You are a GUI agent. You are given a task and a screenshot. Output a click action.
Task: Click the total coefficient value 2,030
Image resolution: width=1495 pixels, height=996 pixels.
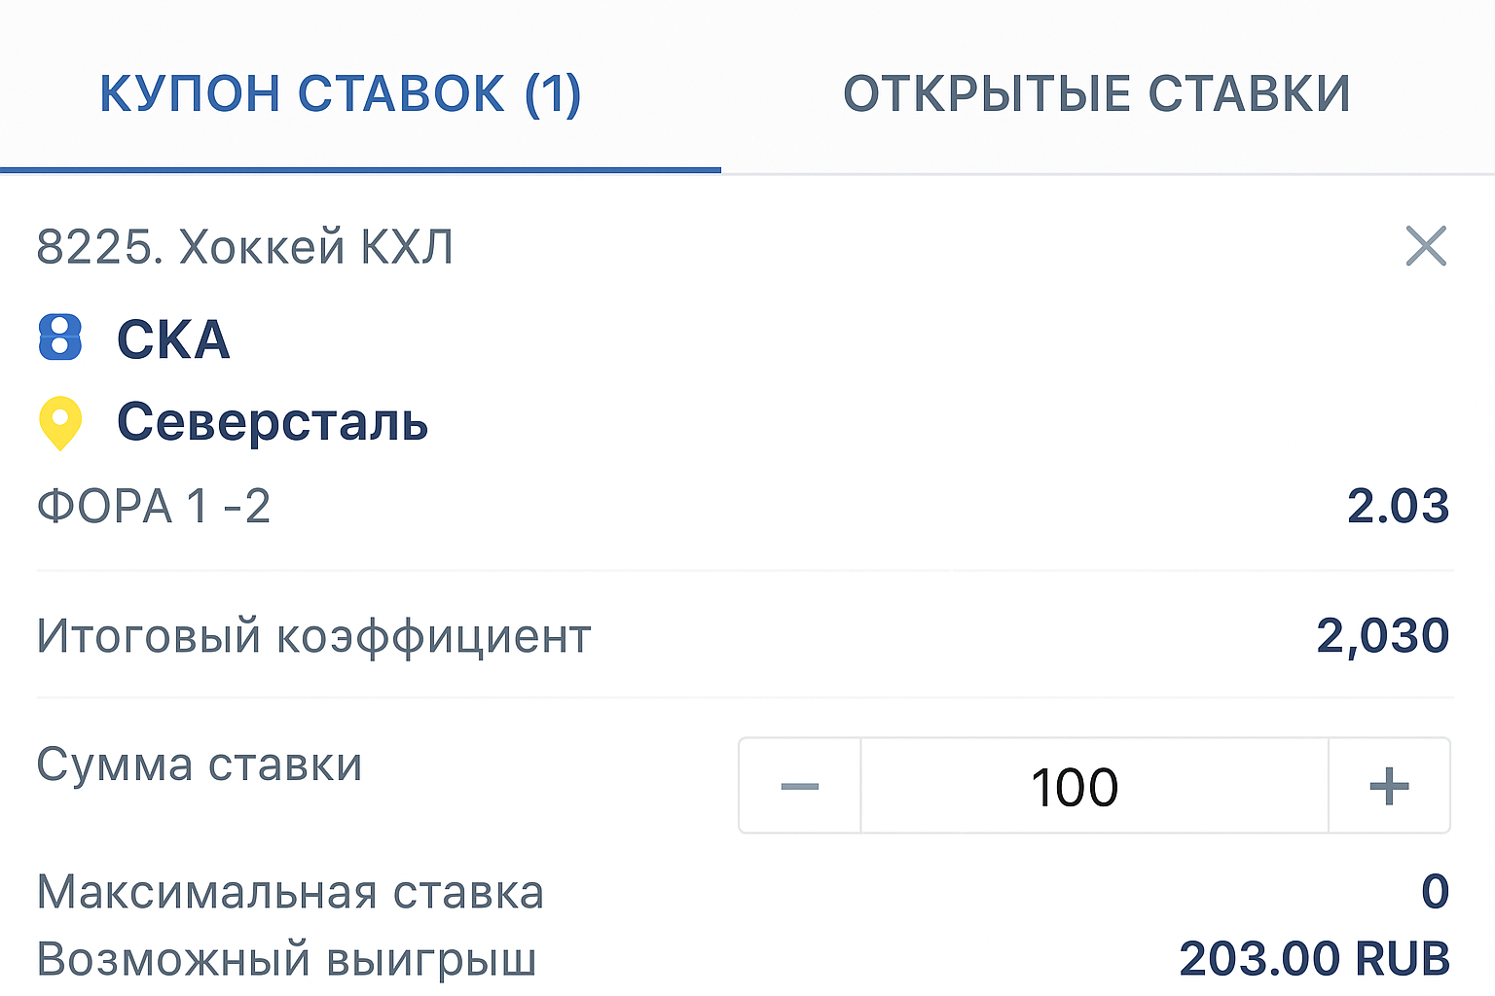[x=1382, y=636]
